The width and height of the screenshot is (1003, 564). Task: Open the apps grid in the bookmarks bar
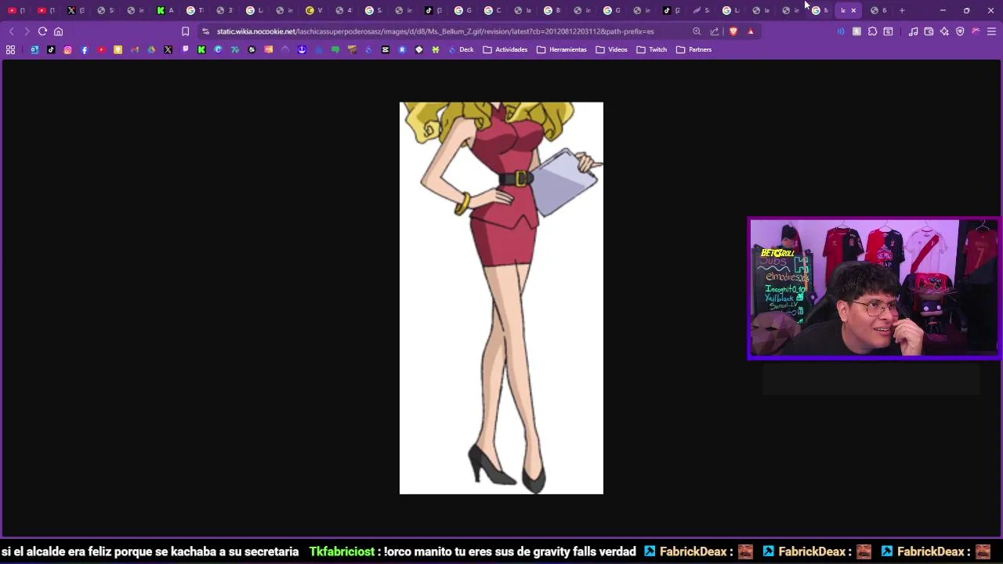(10, 49)
